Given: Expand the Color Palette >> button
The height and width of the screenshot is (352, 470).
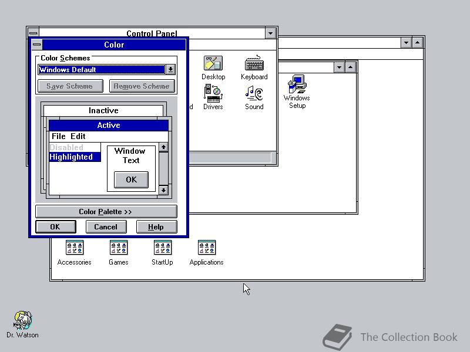Looking at the screenshot, I should coord(106,212).
